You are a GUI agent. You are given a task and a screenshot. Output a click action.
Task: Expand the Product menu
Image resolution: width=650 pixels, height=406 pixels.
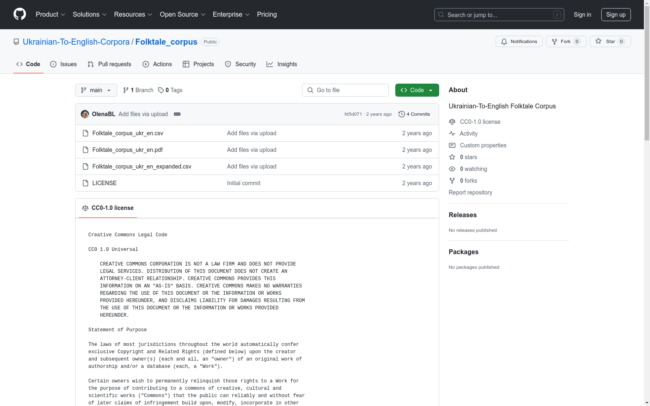click(50, 14)
